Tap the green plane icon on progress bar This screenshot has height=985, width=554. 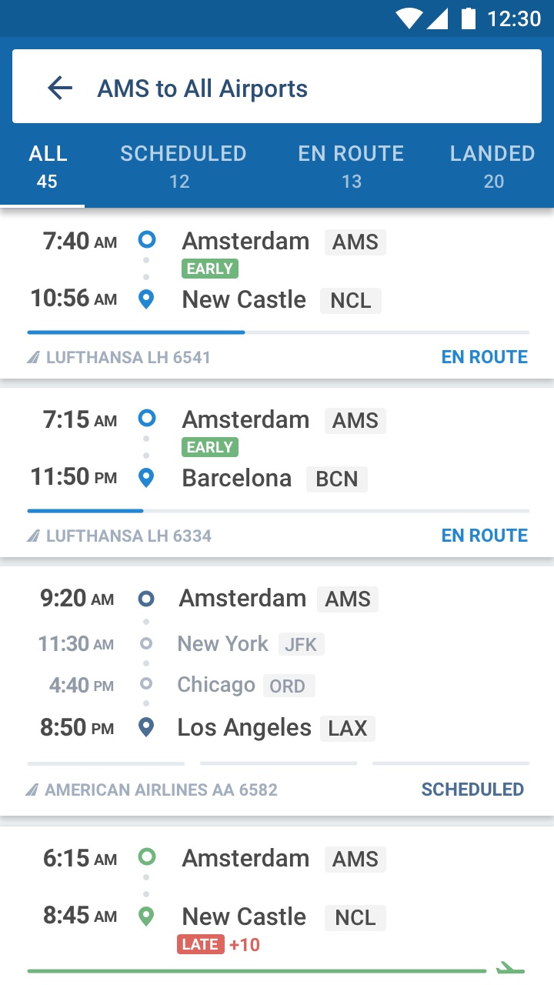(x=509, y=968)
